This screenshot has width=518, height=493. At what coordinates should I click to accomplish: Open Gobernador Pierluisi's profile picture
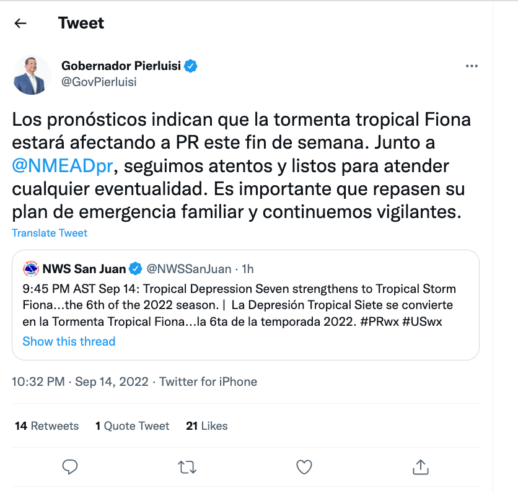click(x=33, y=75)
